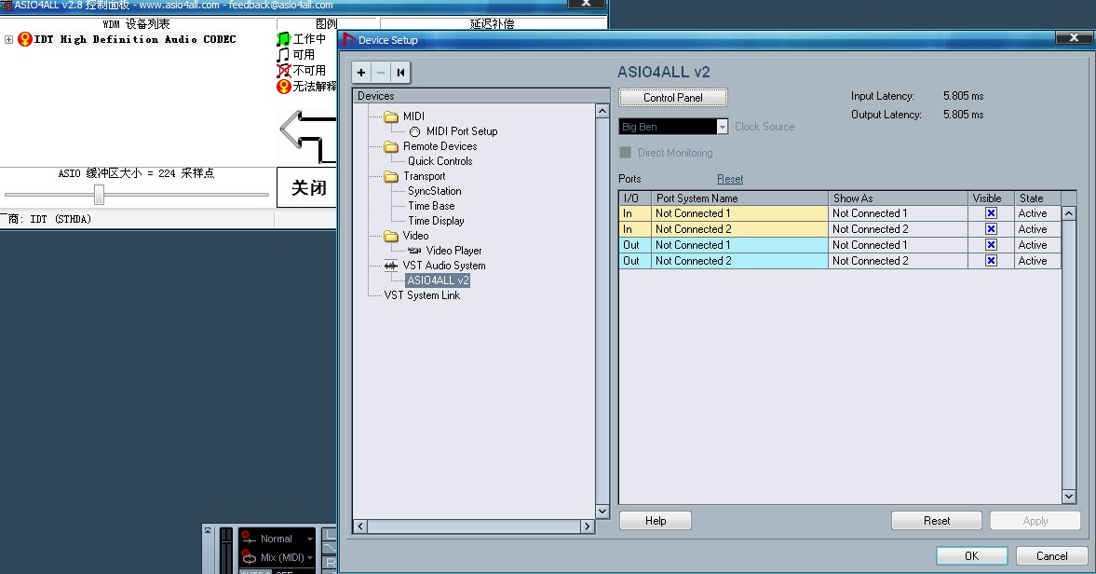Image resolution: width=1096 pixels, height=574 pixels.
Task: Click the Show As column header
Action: [x=899, y=198]
